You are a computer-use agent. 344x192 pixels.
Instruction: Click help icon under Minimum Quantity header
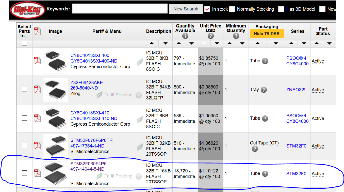tap(236, 36)
